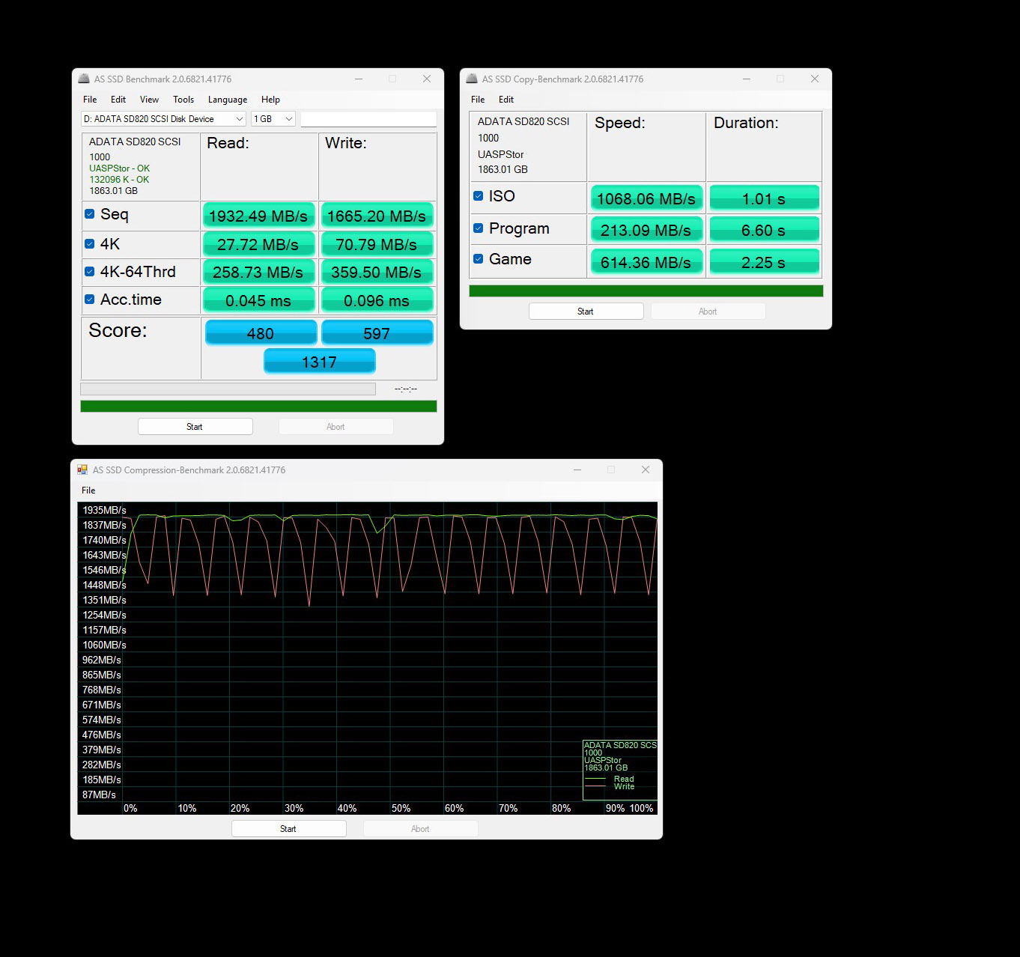Open the Tools menu
This screenshot has height=957, width=1020.
pos(183,100)
